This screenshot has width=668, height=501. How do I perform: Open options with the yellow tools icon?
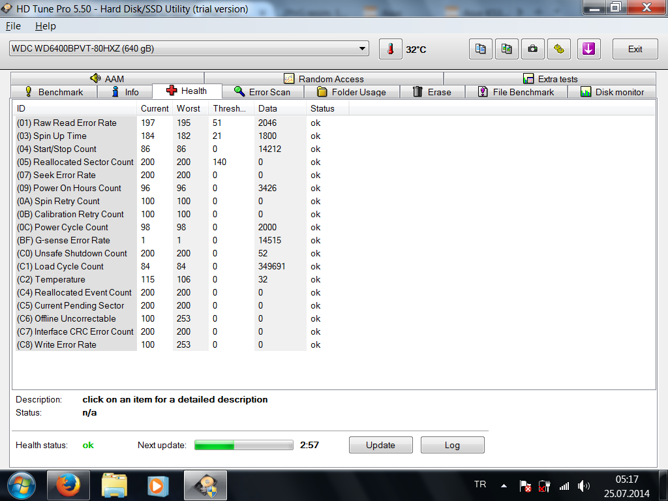pos(559,49)
